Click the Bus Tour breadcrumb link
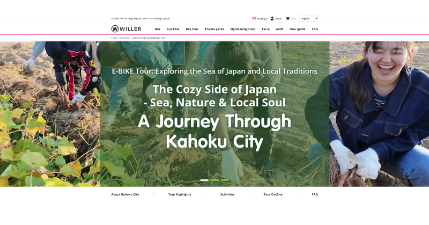 (125, 38)
